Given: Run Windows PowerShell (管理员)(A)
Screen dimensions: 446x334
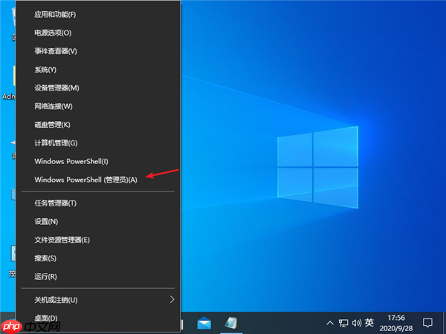Looking at the screenshot, I should tap(97, 180).
